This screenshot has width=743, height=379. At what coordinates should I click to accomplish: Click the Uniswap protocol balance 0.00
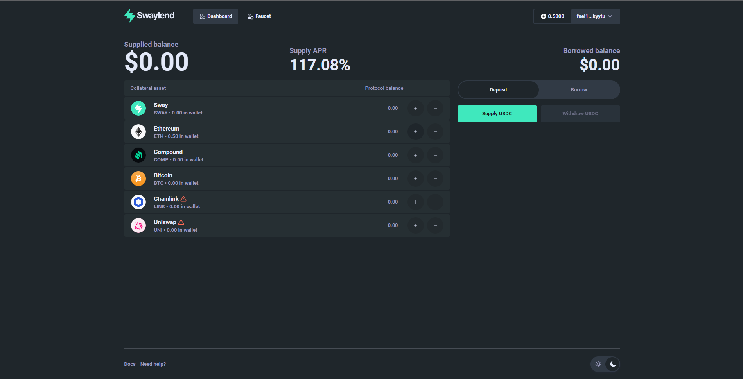[393, 225]
